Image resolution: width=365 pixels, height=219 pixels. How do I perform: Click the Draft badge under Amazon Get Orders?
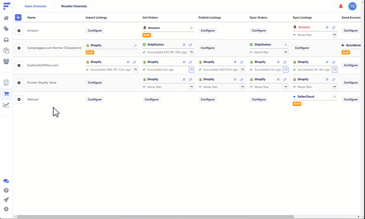point(146,35)
